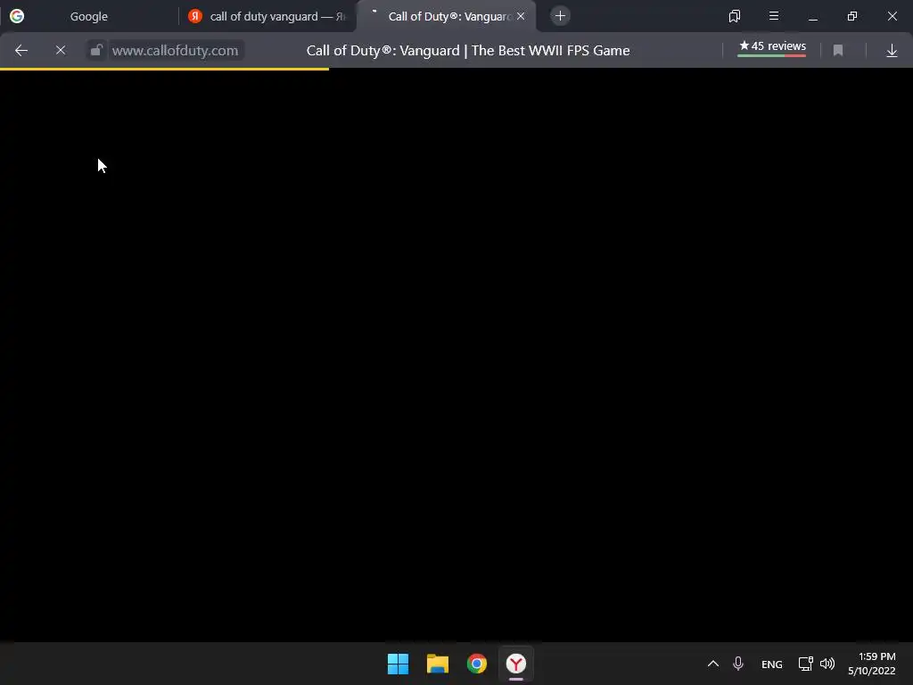Screen dimensions: 913x685
Task: Select the Call of Duty: Vanguard tab
Action: tap(446, 16)
